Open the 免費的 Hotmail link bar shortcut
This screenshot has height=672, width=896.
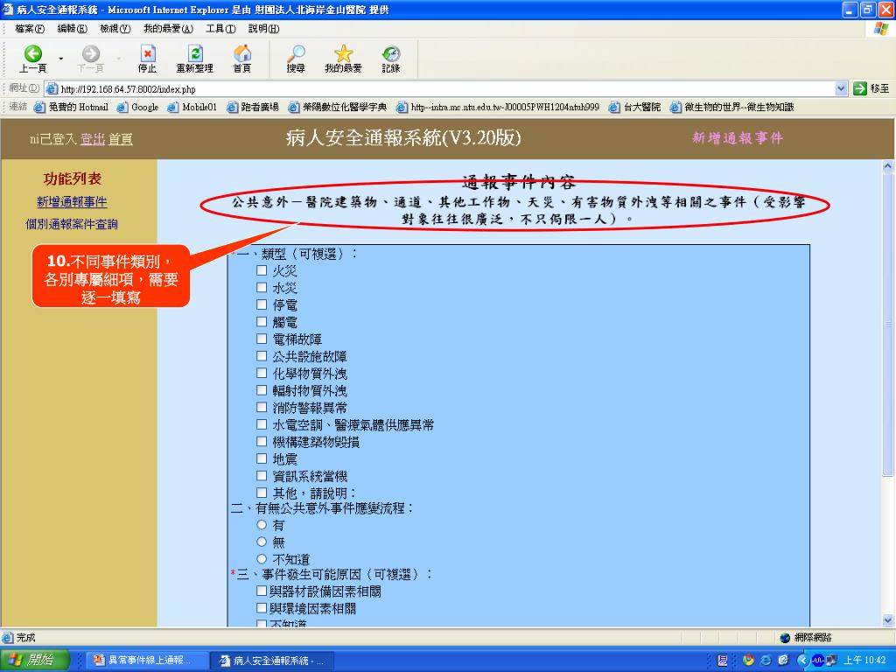tap(71, 107)
